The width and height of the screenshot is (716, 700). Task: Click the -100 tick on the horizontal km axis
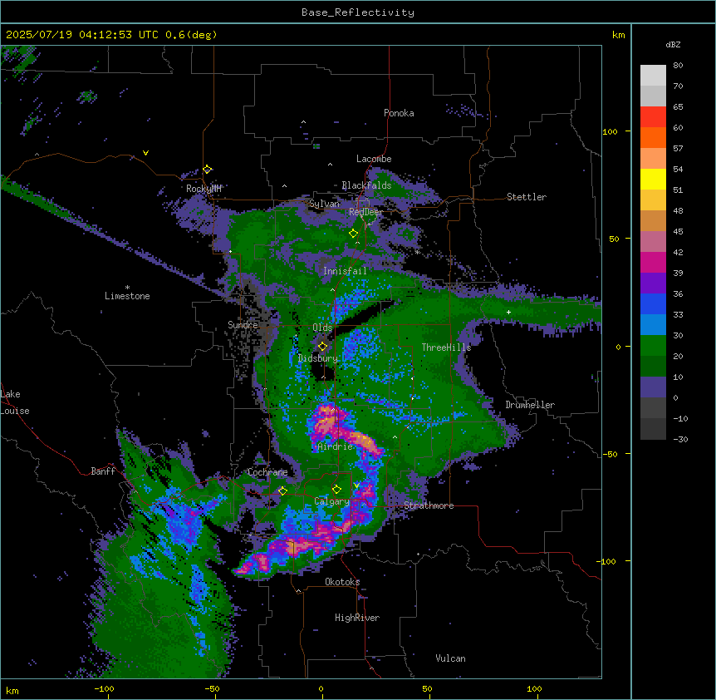click(x=104, y=688)
